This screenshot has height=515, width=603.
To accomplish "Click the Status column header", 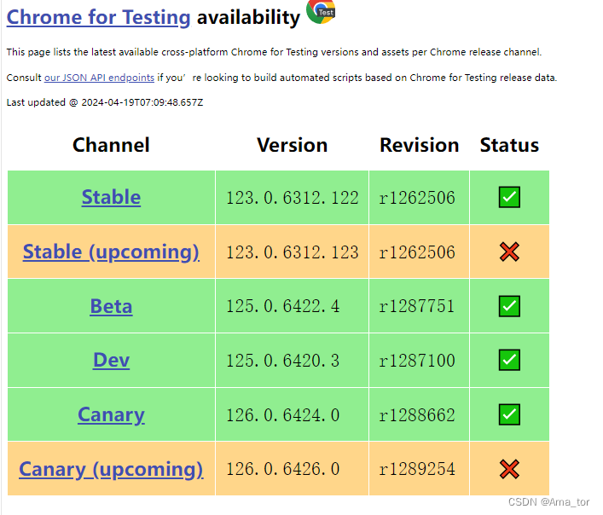I will pyautogui.click(x=509, y=145).
